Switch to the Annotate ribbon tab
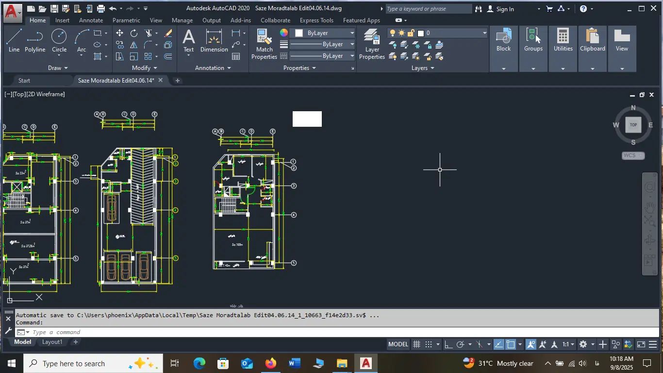 tap(91, 20)
